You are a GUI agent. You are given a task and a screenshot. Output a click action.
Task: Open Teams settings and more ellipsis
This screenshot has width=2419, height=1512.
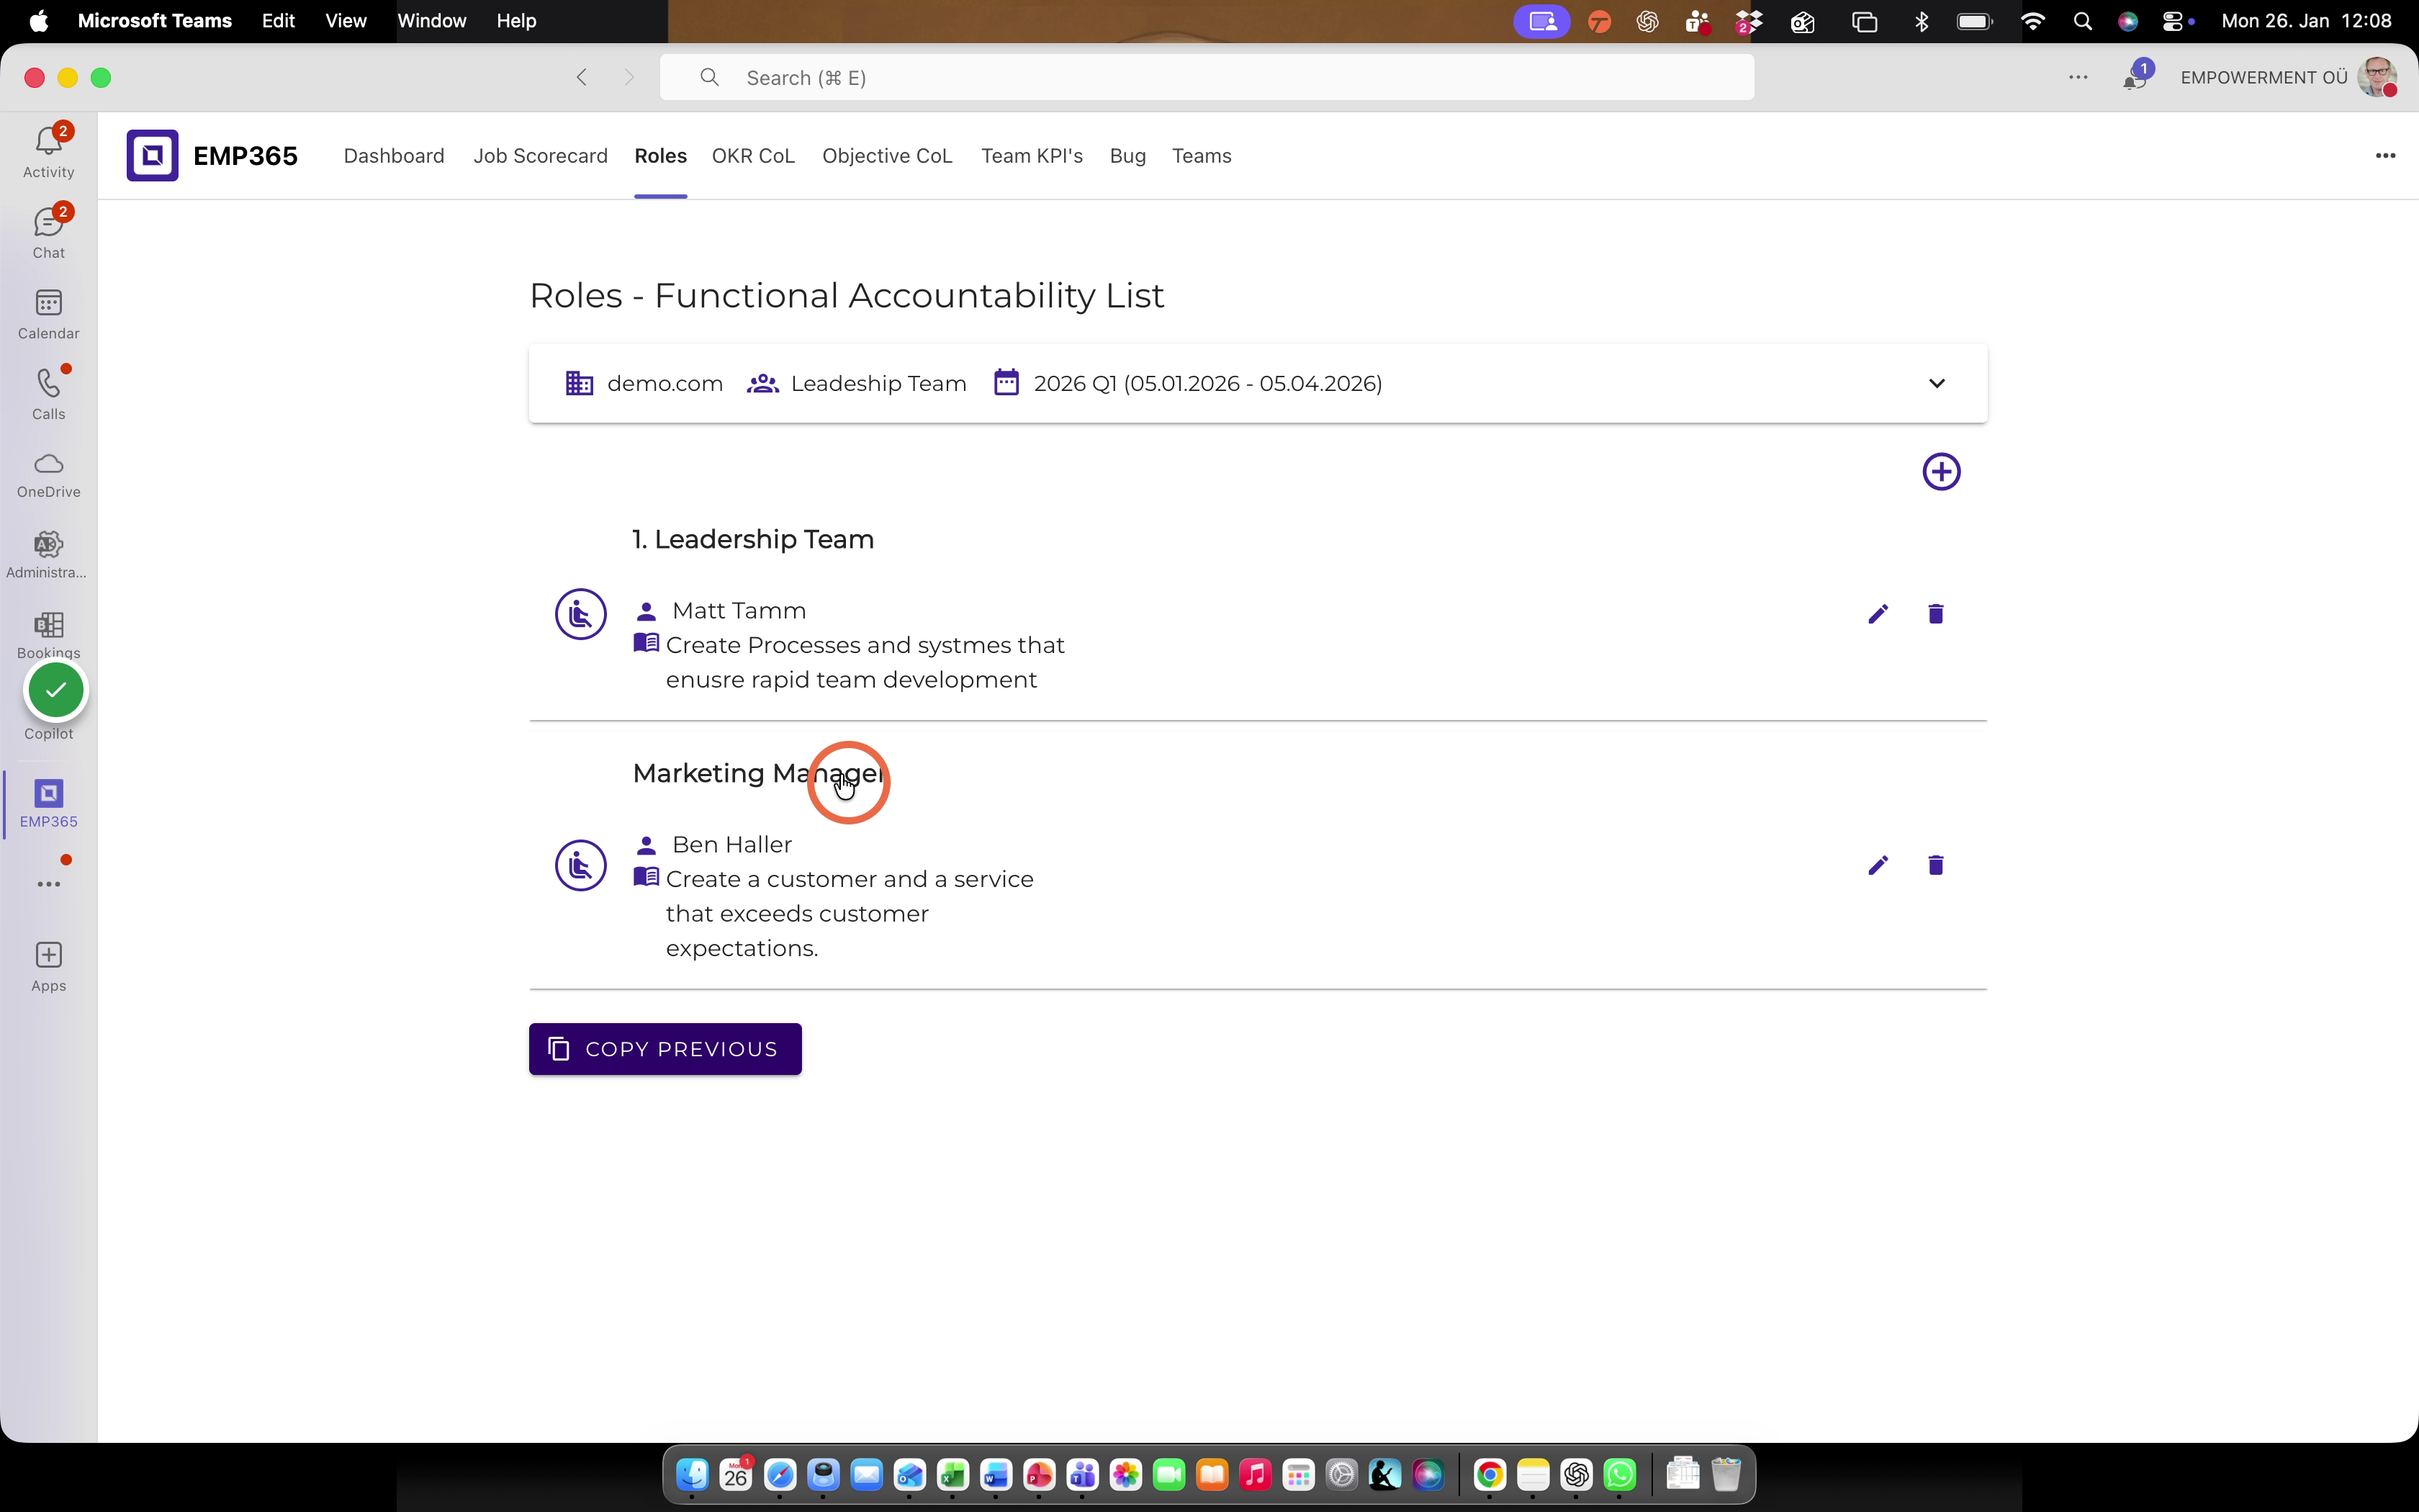tap(2078, 77)
